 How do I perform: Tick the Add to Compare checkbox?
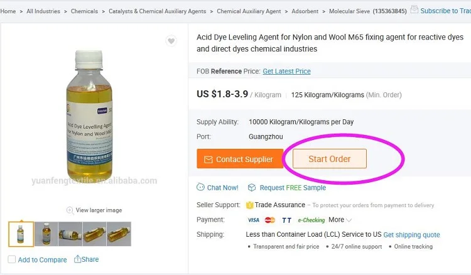[x=12, y=259]
